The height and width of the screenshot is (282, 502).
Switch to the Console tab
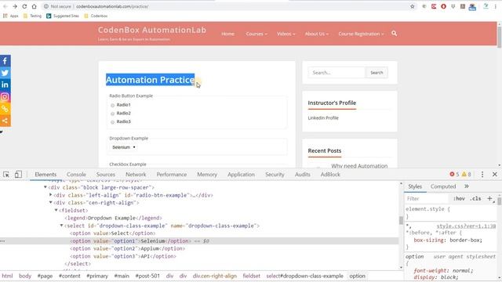click(x=76, y=174)
